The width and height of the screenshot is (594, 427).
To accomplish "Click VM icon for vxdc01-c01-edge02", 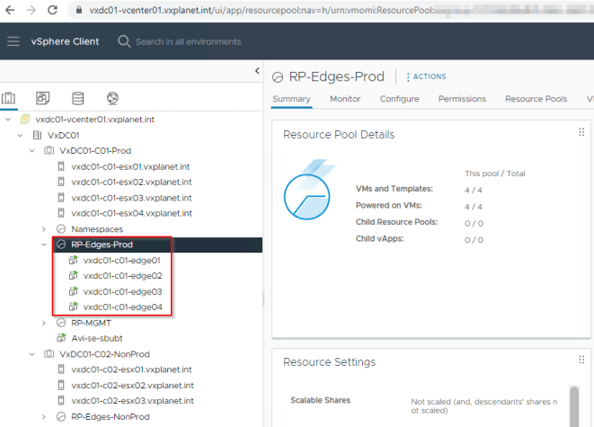I will coord(73,275).
